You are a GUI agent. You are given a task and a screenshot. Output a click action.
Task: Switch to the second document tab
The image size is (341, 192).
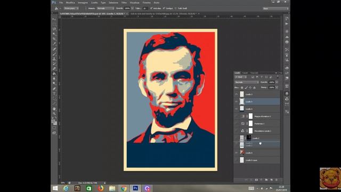pos(164,14)
